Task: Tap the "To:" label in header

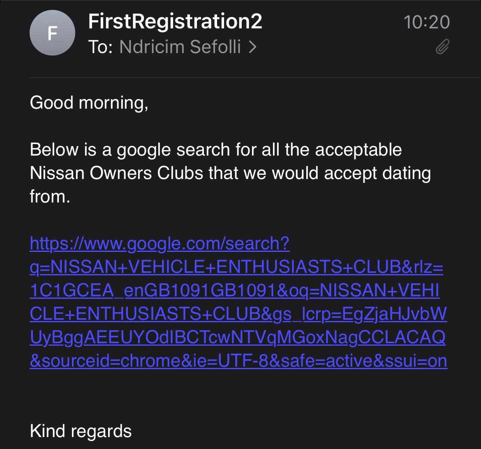Action: (x=100, y=47)
